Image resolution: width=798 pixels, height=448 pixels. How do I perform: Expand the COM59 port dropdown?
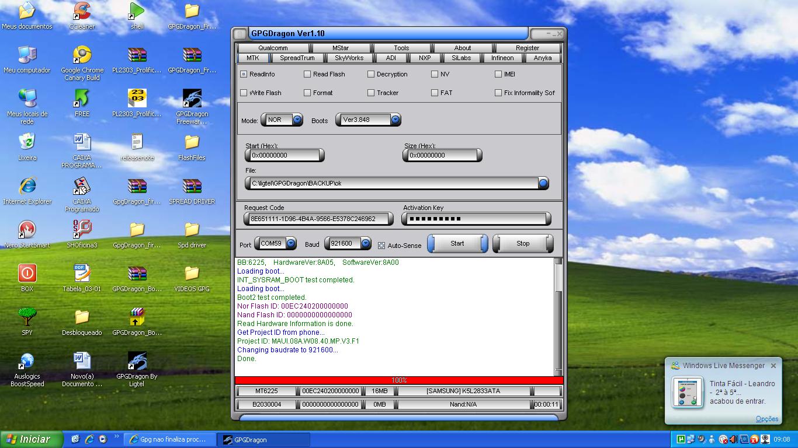pos(290,243)
